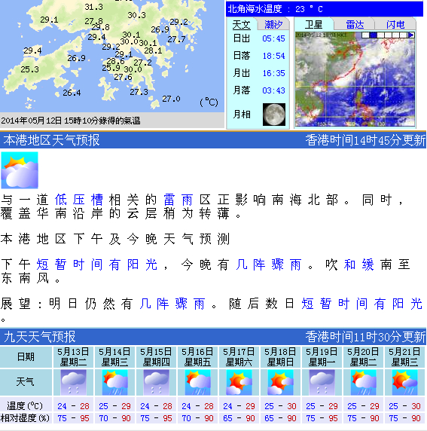Switch to the 潮汐 tab
The image size is (427, 431).
(x=273, y=24)
